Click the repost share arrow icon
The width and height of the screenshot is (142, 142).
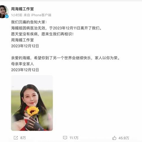click(x=16, y=138)
